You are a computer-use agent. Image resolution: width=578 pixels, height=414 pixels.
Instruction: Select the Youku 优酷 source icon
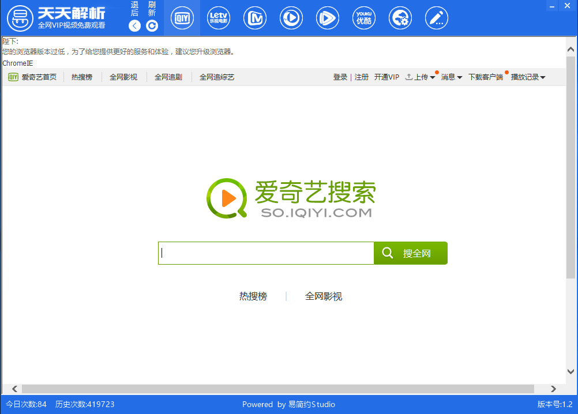364,18
